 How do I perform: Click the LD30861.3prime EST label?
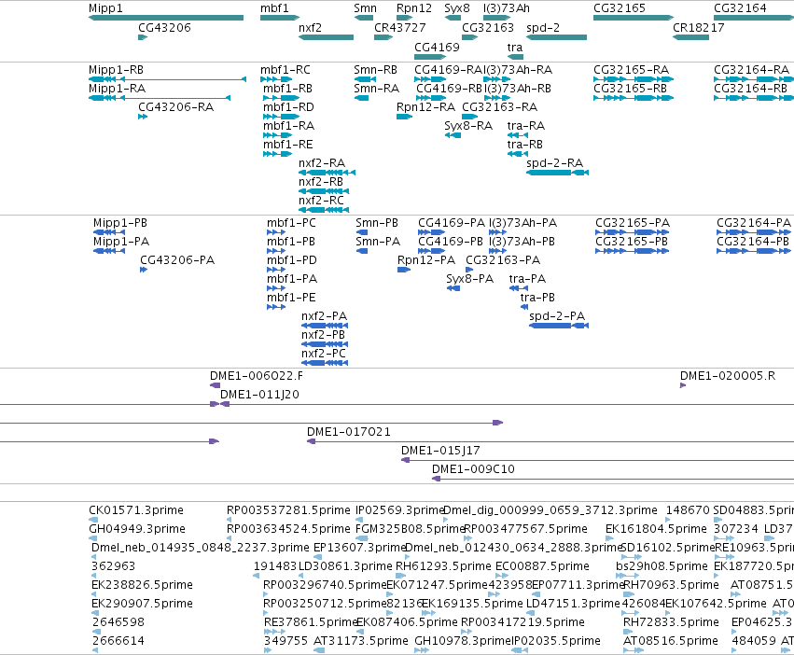pos(345,565)
